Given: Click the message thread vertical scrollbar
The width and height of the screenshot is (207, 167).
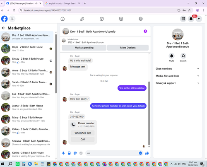Looking at the screenshot, I should click(149, 113).
